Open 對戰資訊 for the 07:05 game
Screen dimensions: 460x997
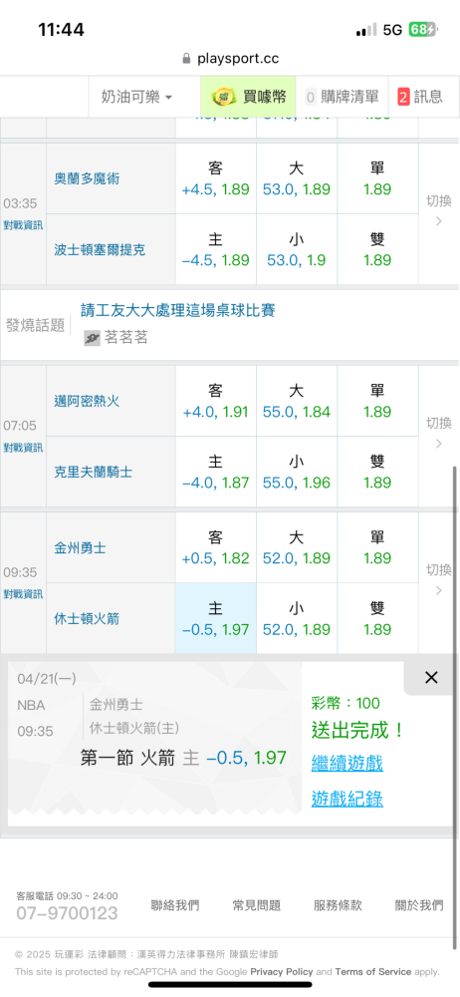tap(24, 447)
